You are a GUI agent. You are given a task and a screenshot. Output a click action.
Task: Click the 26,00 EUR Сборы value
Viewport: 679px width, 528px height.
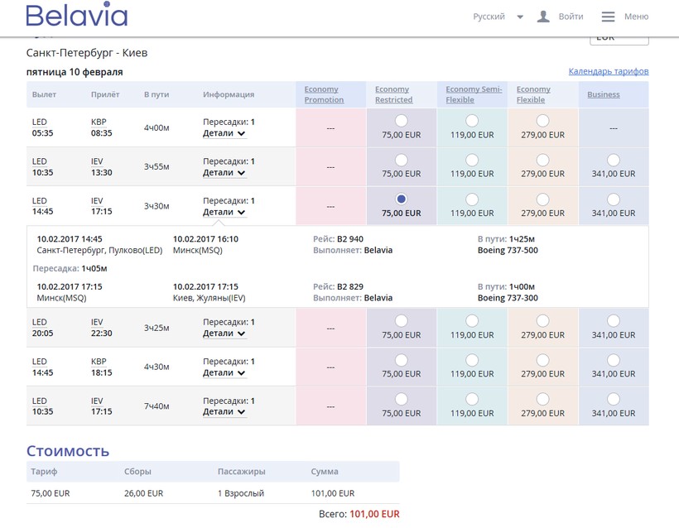(x=143, y=493)
